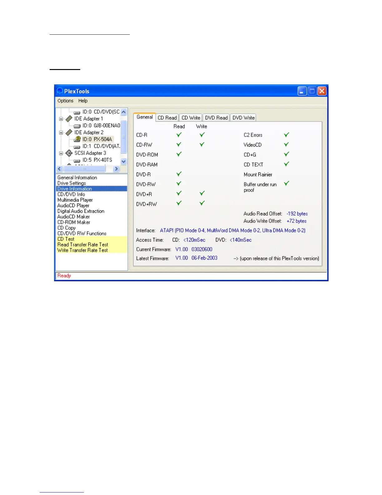Open CD-ROM Maker
This screenshot has height=495, width=382.
[74, 222]
